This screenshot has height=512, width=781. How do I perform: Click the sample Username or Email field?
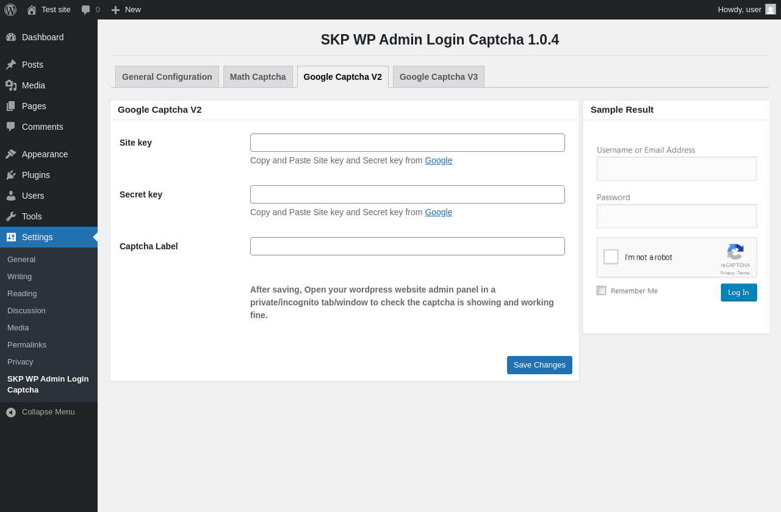[677, 169]
